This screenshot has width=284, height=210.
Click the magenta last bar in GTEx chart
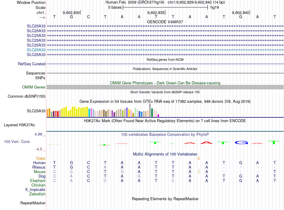point(158,116)
